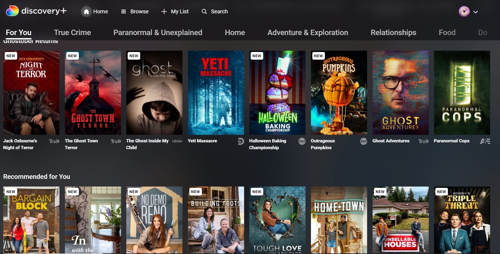The width and height of the screenshot is (500, 254).
Task: Click the Ghost Adventures title text
Action: 391,141
